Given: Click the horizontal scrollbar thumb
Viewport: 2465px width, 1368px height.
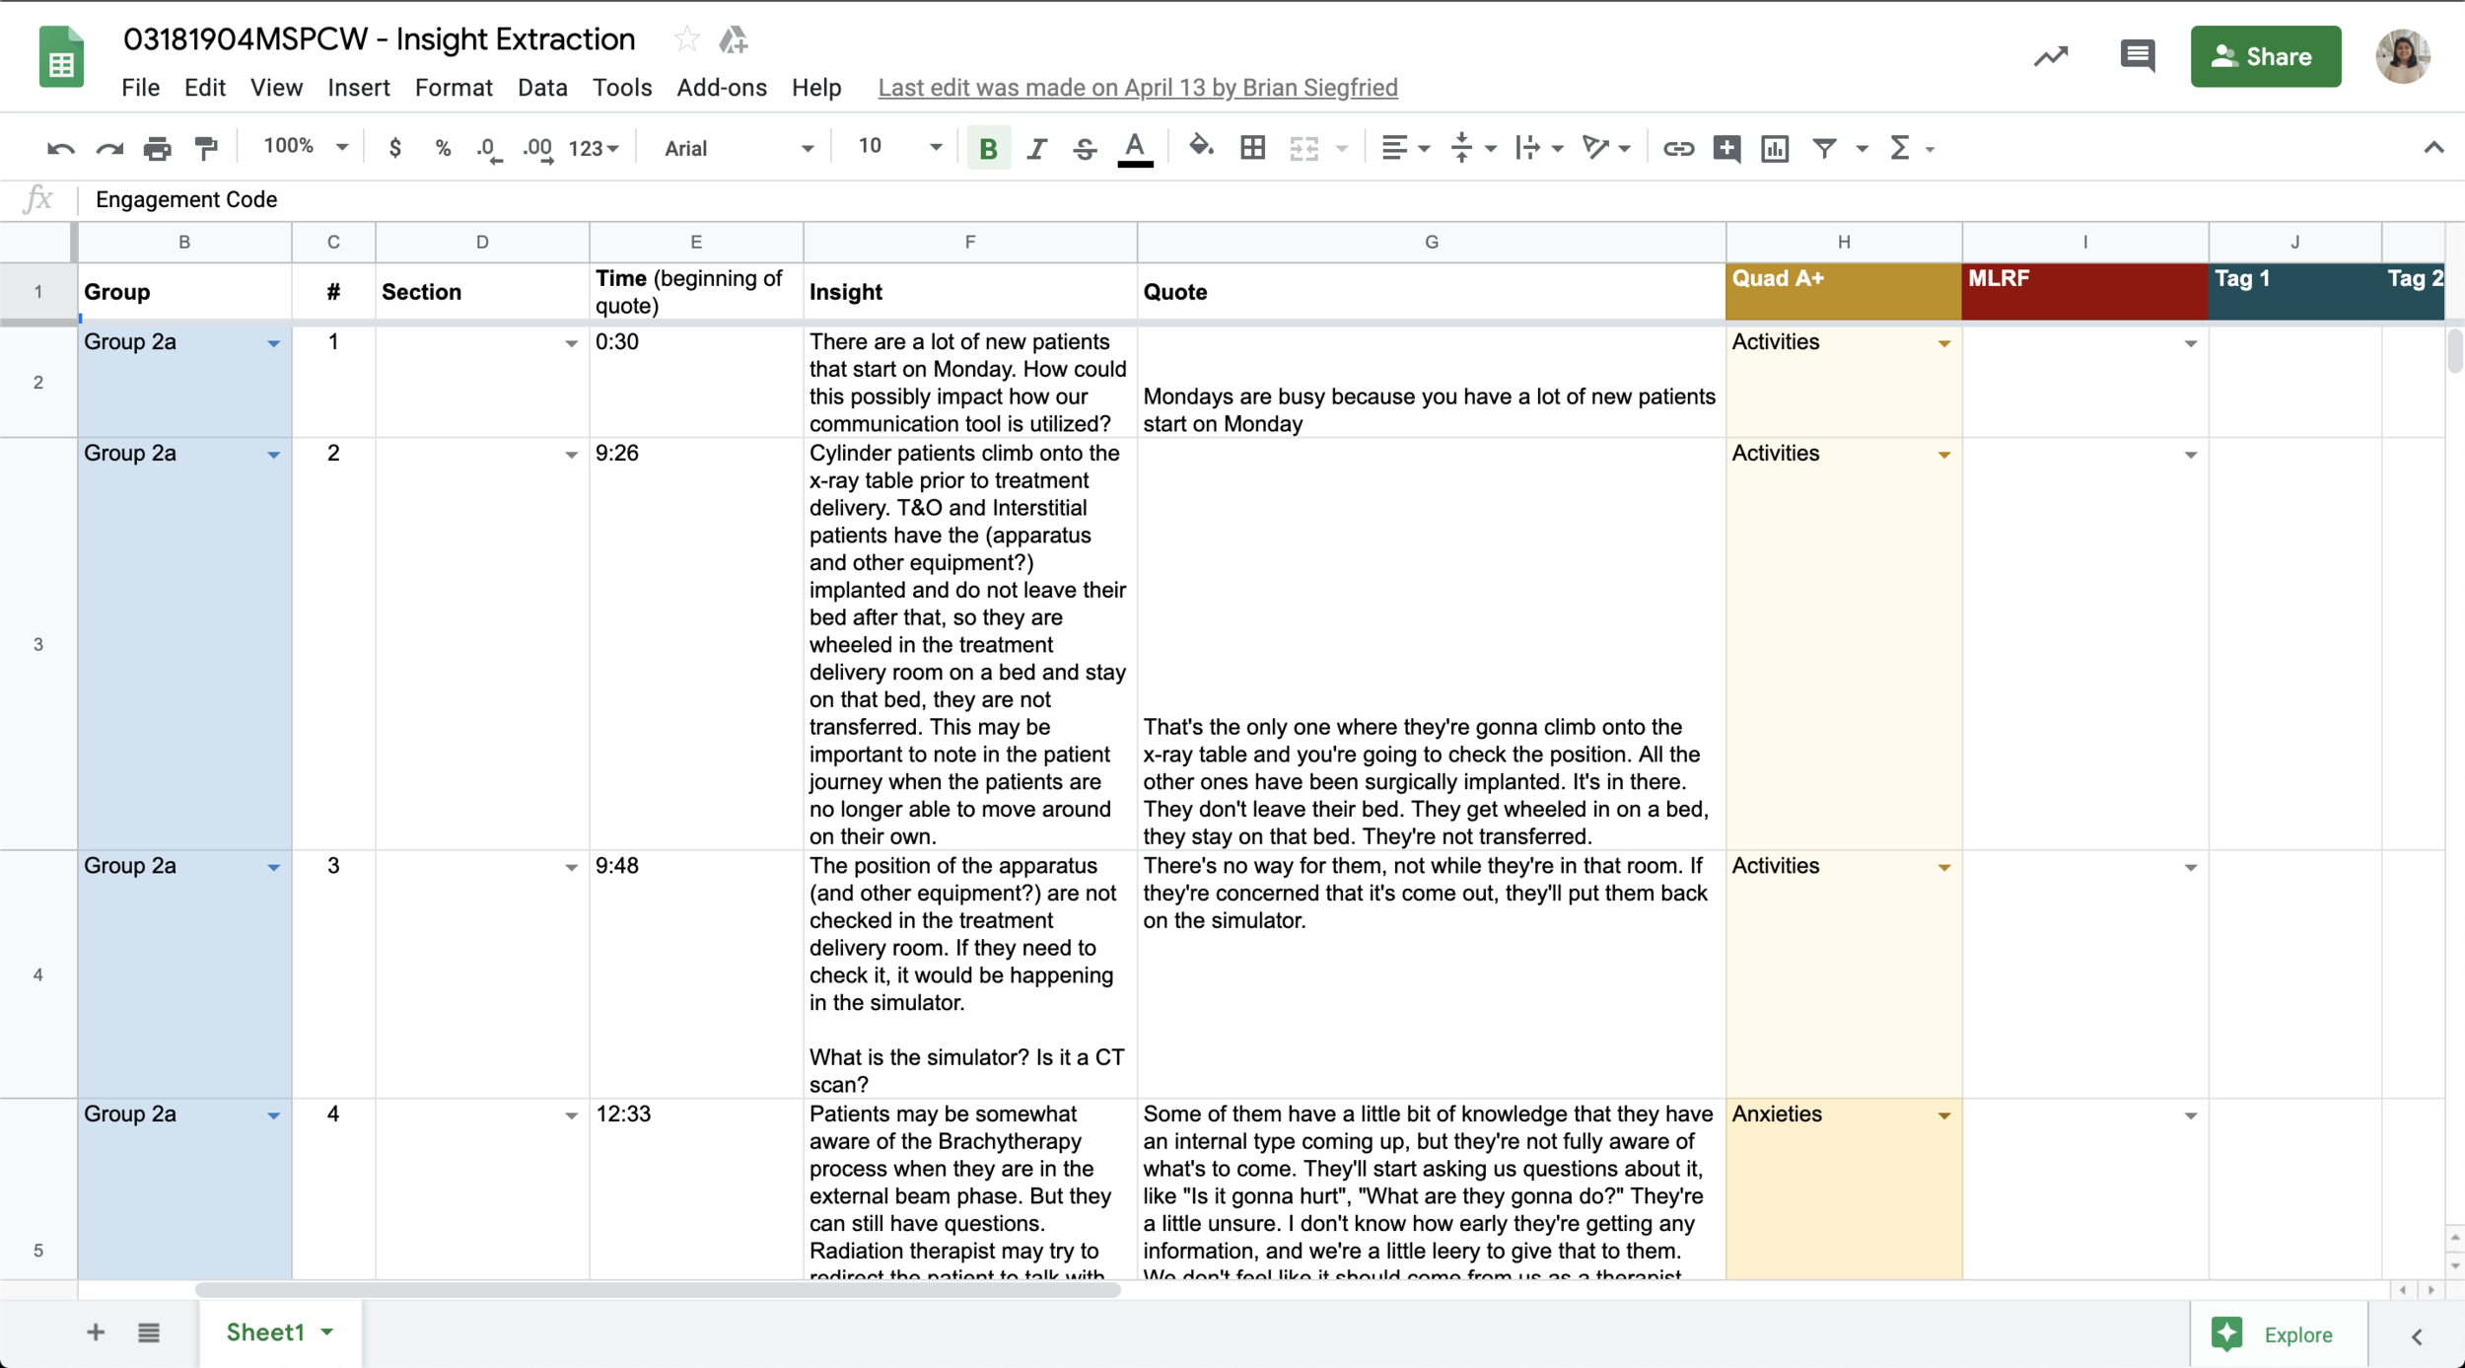Looking at the screenshot, I should (x=658, y=1290).
